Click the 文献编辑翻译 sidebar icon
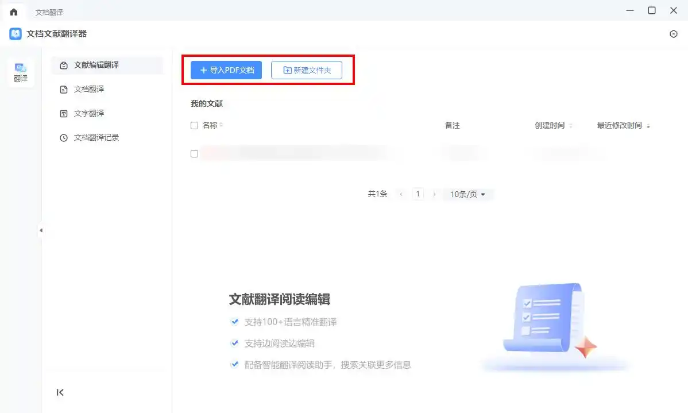Image resolution: width=688 pixels, height=413 pixels. (x=63, y=65)
